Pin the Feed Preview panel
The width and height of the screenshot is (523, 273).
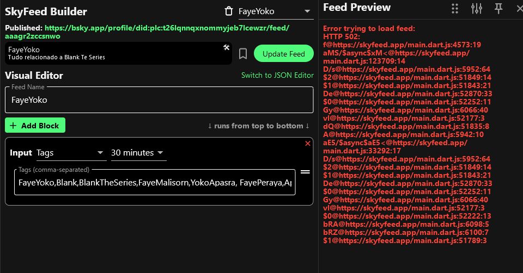click(x=498, y=9)
